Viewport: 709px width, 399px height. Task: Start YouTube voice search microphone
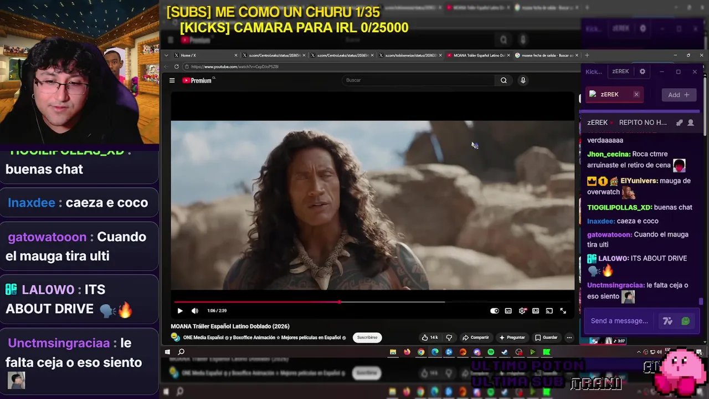pyautogui.click(x=522, y=80)
